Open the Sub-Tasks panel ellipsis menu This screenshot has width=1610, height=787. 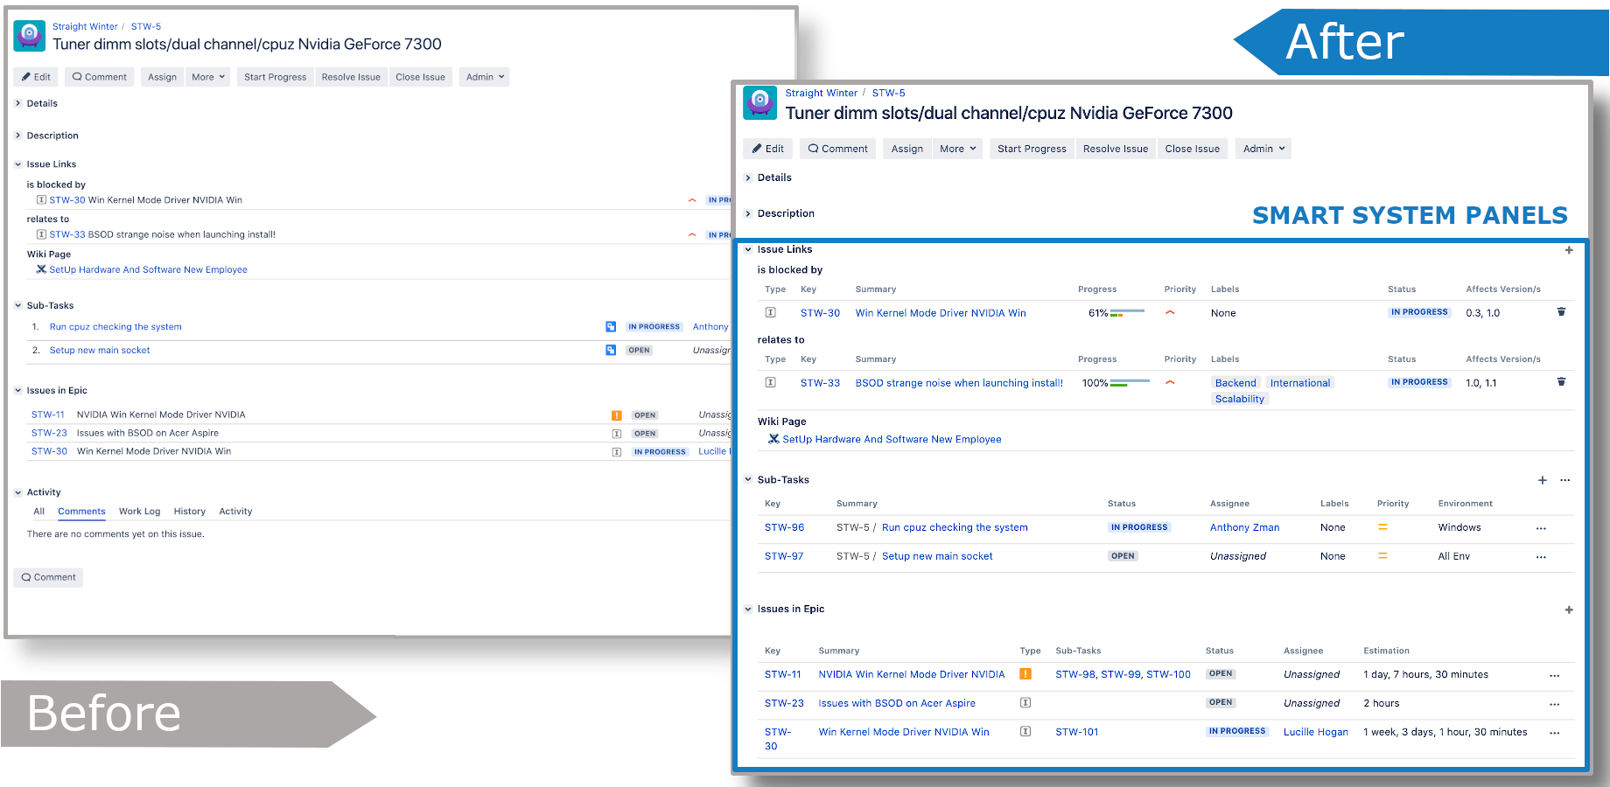click(x=1565, y=480)
